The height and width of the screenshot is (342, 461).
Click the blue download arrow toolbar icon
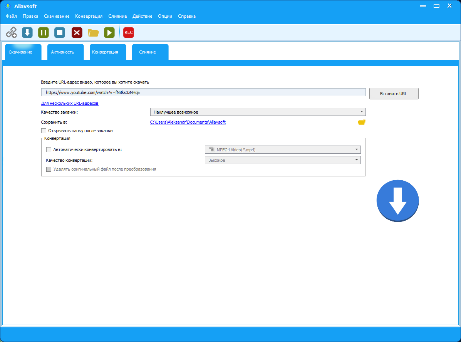[x=27, y=32]
